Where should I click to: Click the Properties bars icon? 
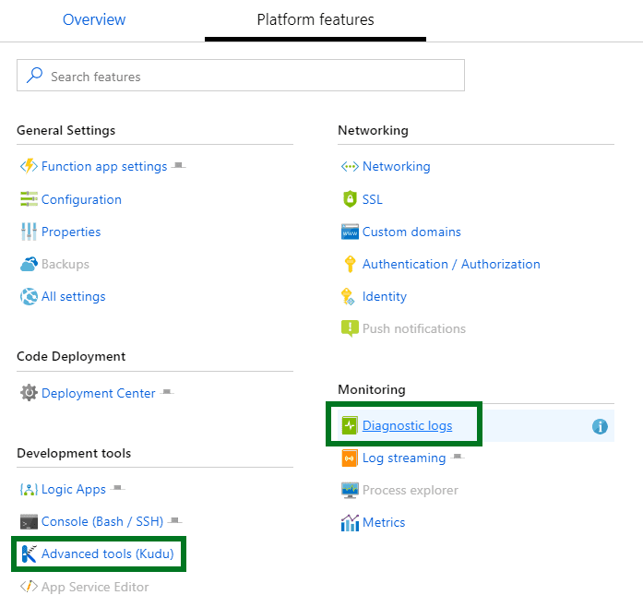[x=29, y=232]
